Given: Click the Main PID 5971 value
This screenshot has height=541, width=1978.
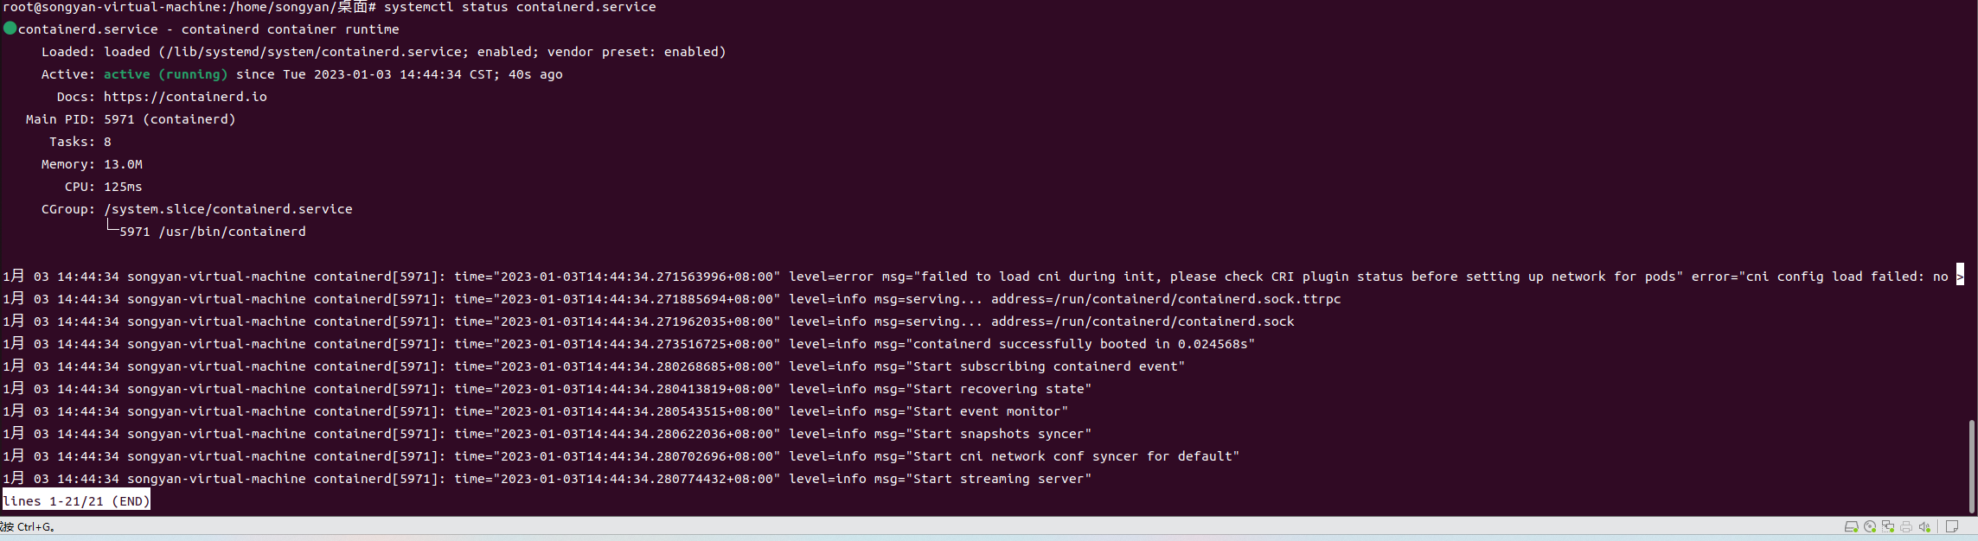Looking at the screenshot, I should pyautogui.click(x=170, y=119).
